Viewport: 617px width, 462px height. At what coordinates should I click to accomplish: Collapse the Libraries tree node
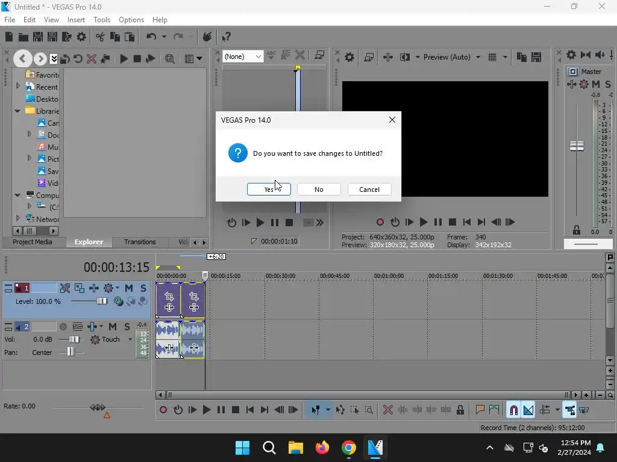pyautogui.click(x=17, y=111)
